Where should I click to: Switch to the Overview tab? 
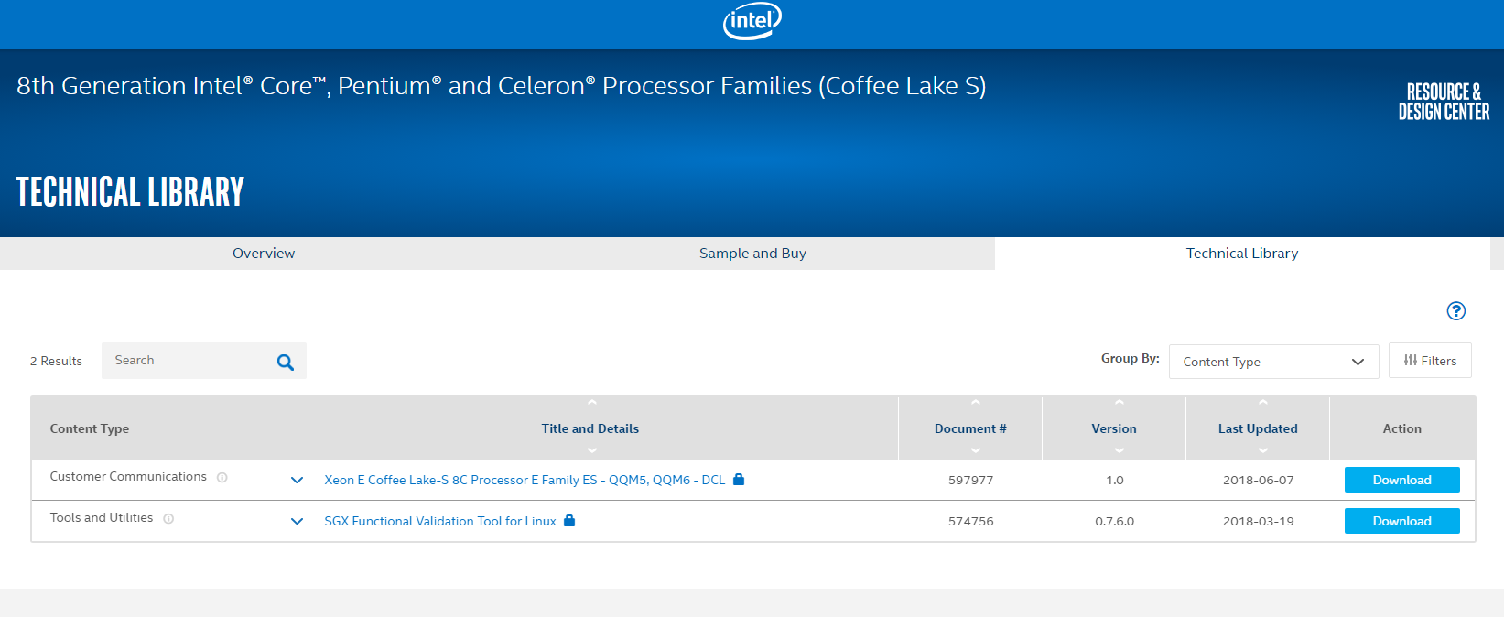(x=264, y=254)
